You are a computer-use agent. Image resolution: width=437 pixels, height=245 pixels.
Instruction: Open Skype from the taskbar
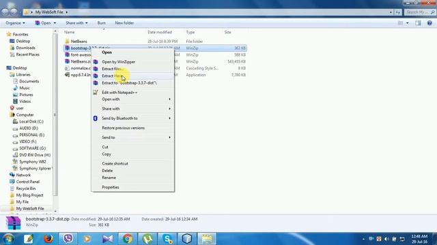pos(167,239)
